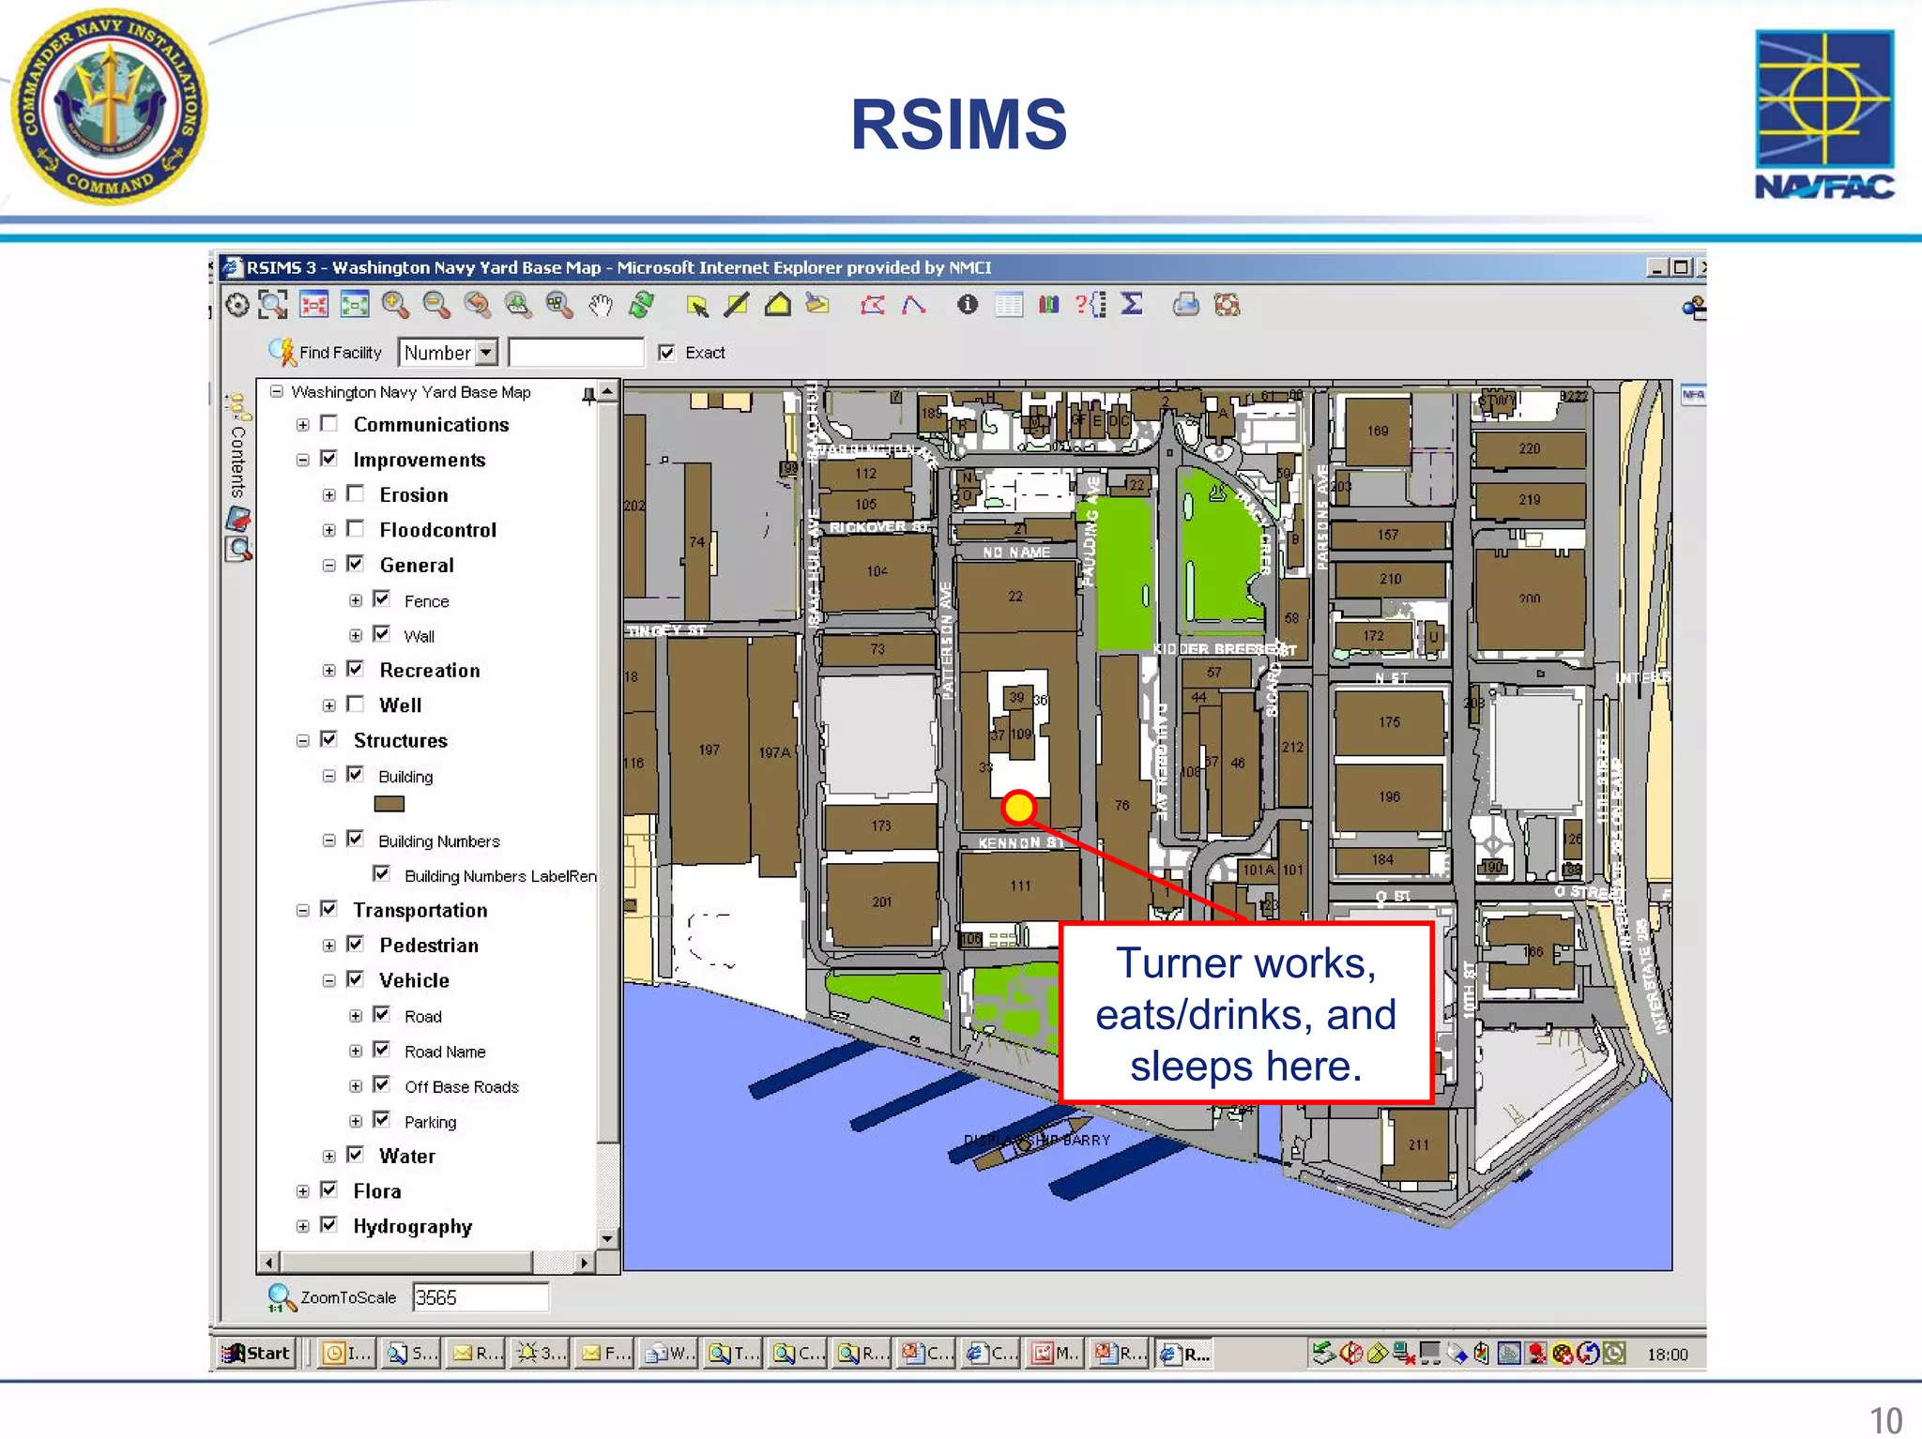This screenshot has height=1439, width=1922.
Task: Enable the Communications layer checkbox
Action: (328, 424)
